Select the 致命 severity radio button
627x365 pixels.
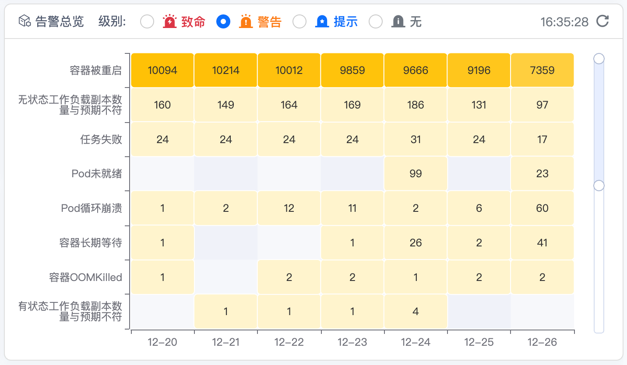(x=147, y=21)
